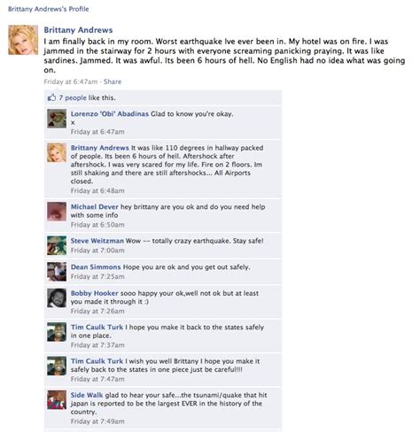Open Steve Weitzman's name link

coord(97,241)
